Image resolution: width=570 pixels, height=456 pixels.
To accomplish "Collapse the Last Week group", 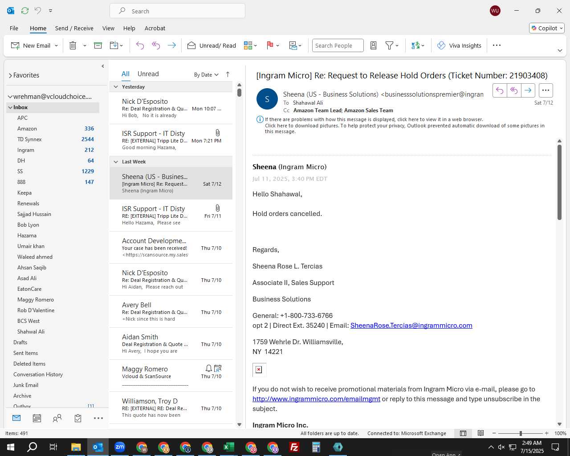I will pos(116,162).
